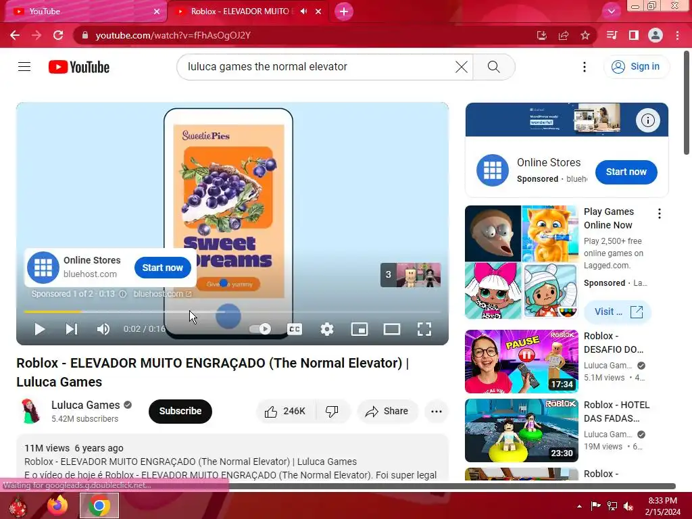Screen dimensions: 692x519
Task: Dislike the video
Action: pyautogui.click(x=332, y=412)
